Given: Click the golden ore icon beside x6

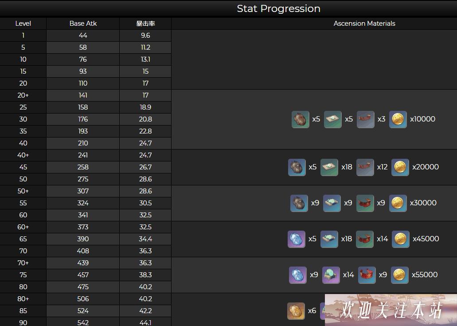Looking at the screenshot, I should coord(296,311).
